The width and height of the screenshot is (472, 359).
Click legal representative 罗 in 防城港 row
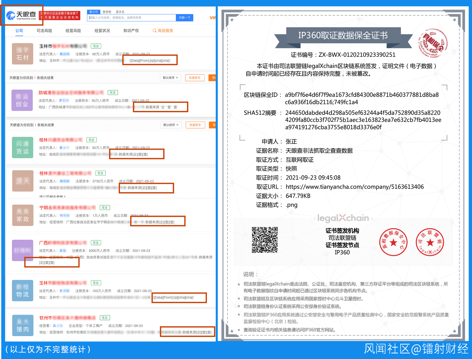64,101
